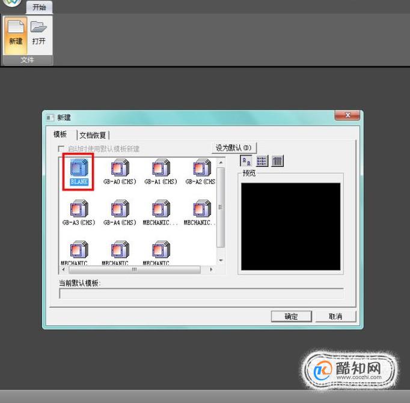
Task: Select the GB-A2 (CHS) template
Action: [x=201, y=171]
